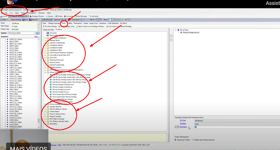This screenshot has width=280, height=150.
Task: Click the Home toolbar icon
Action: coord(4,16)
